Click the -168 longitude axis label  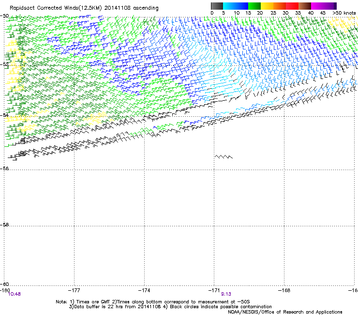(284, 290)
